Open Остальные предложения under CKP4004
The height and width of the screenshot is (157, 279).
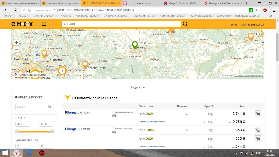152,122
